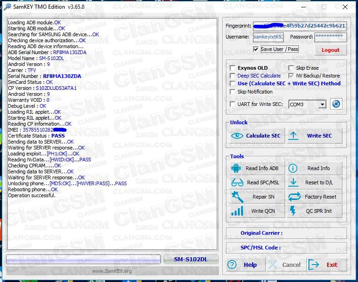
Task: Click the glasses icon for Read SPC/MSL
Action: pos(237,182)
